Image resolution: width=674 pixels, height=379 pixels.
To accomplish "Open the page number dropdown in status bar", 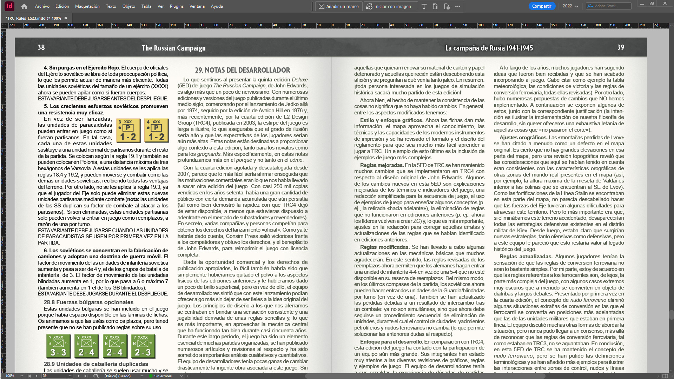I will (x=70, y=376).
